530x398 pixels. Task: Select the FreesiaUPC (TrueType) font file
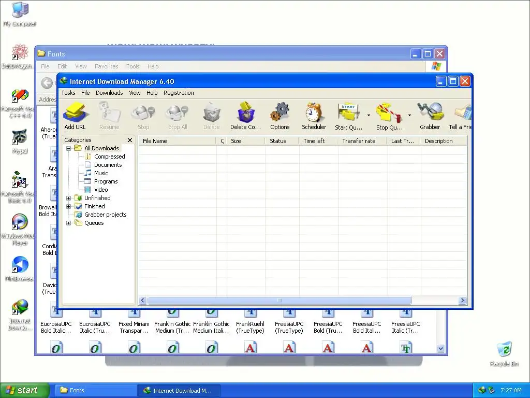coord(289,322)
